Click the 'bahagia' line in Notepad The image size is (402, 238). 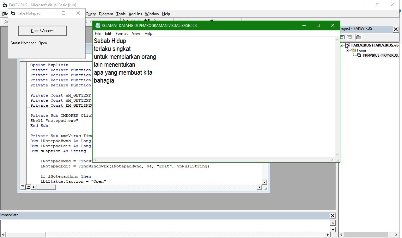tap(104, 81)
